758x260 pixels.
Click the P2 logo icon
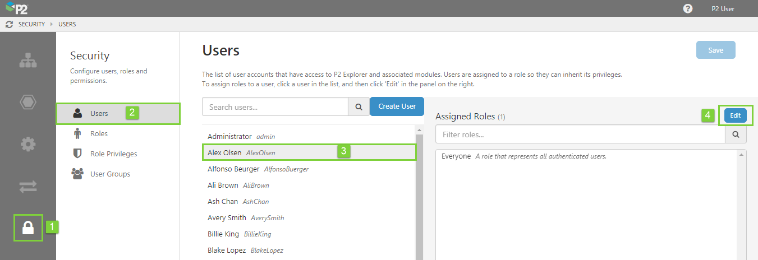[x=16, y=8]
